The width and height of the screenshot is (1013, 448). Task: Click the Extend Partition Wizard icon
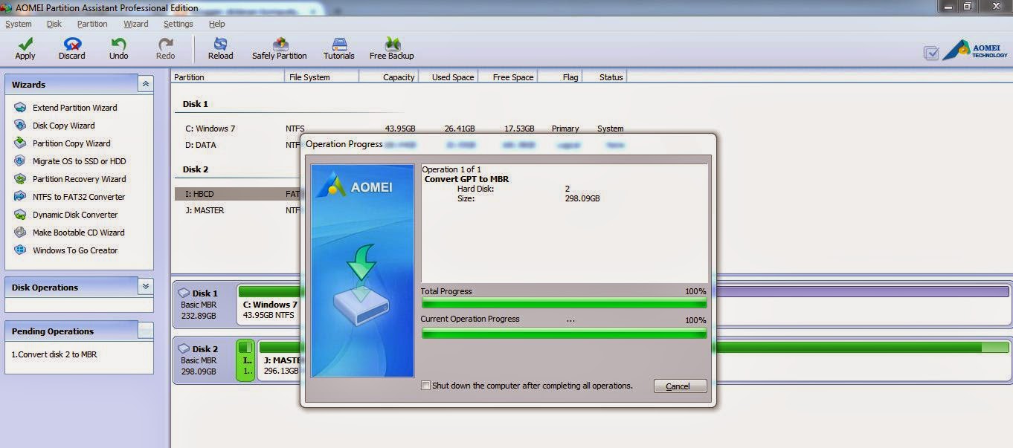coord(20,108)
